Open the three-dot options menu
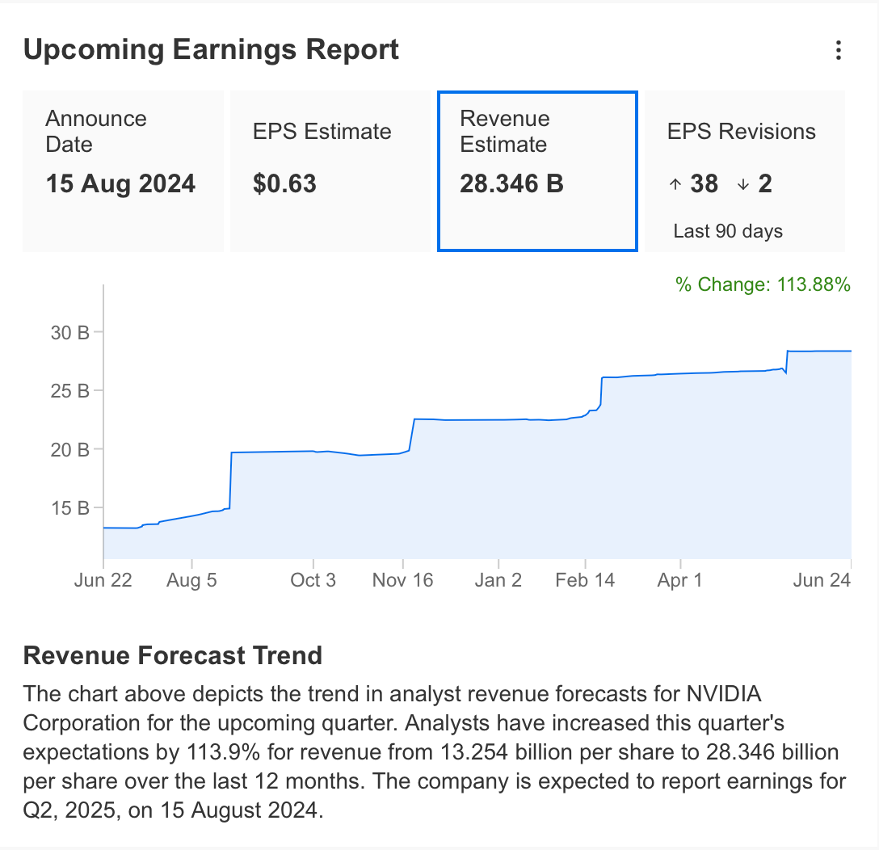This screenshot has width=879, height=850. pyautogui.click(x=838, y=50)
